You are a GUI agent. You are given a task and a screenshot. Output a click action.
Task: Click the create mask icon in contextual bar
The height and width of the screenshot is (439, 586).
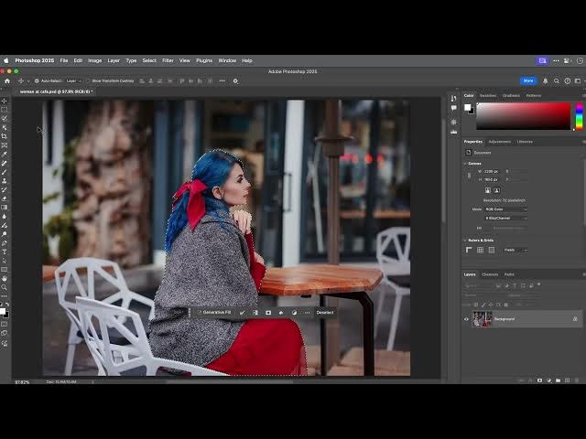pos(268,313)
